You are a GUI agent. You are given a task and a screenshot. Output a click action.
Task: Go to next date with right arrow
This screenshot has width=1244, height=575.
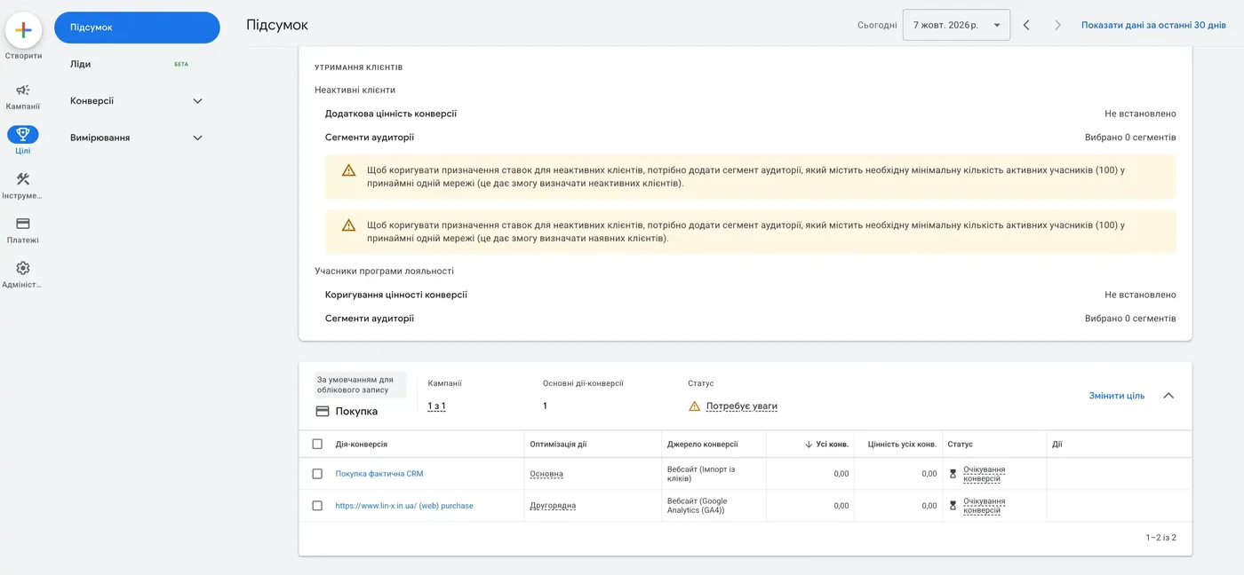1057,25
